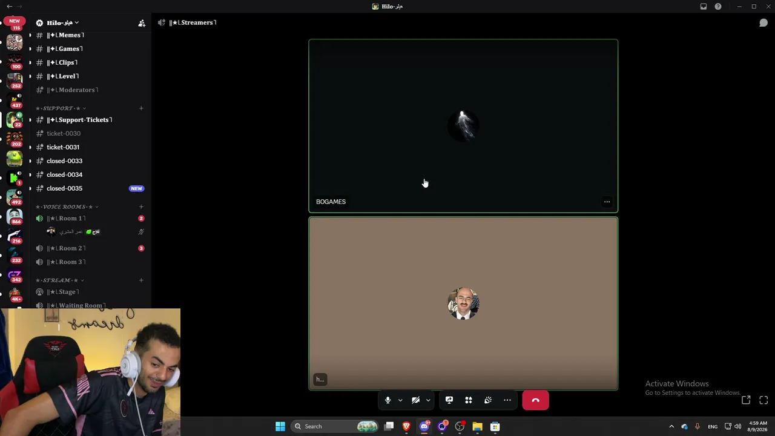Switch to the server with 202 badge
This screenshot has width=775, height=436.
(x=15, y=139)
